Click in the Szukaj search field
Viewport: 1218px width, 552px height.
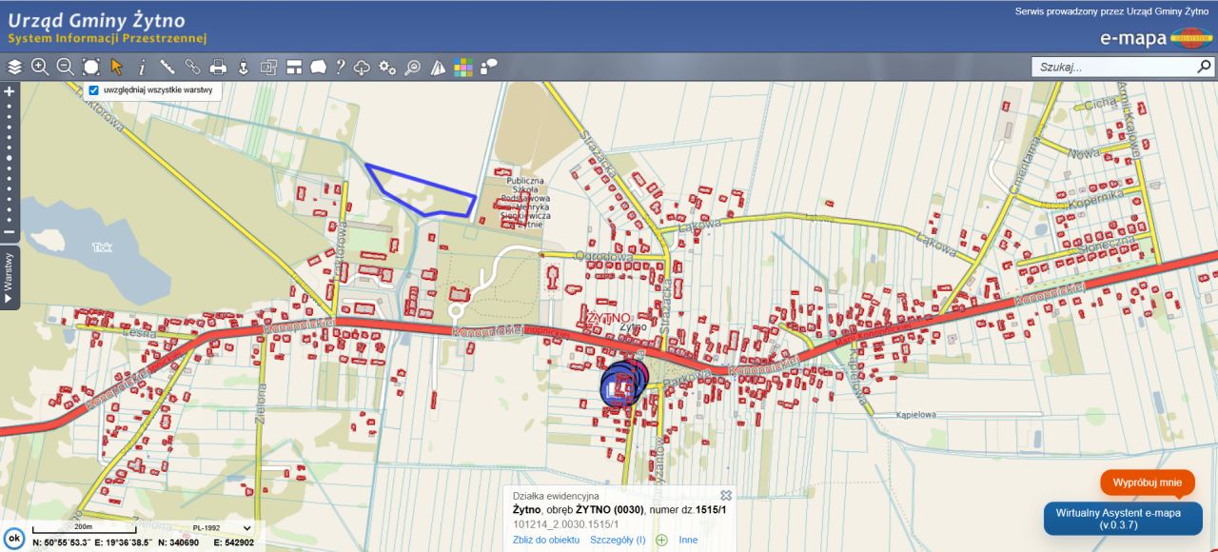[1113, 67]
